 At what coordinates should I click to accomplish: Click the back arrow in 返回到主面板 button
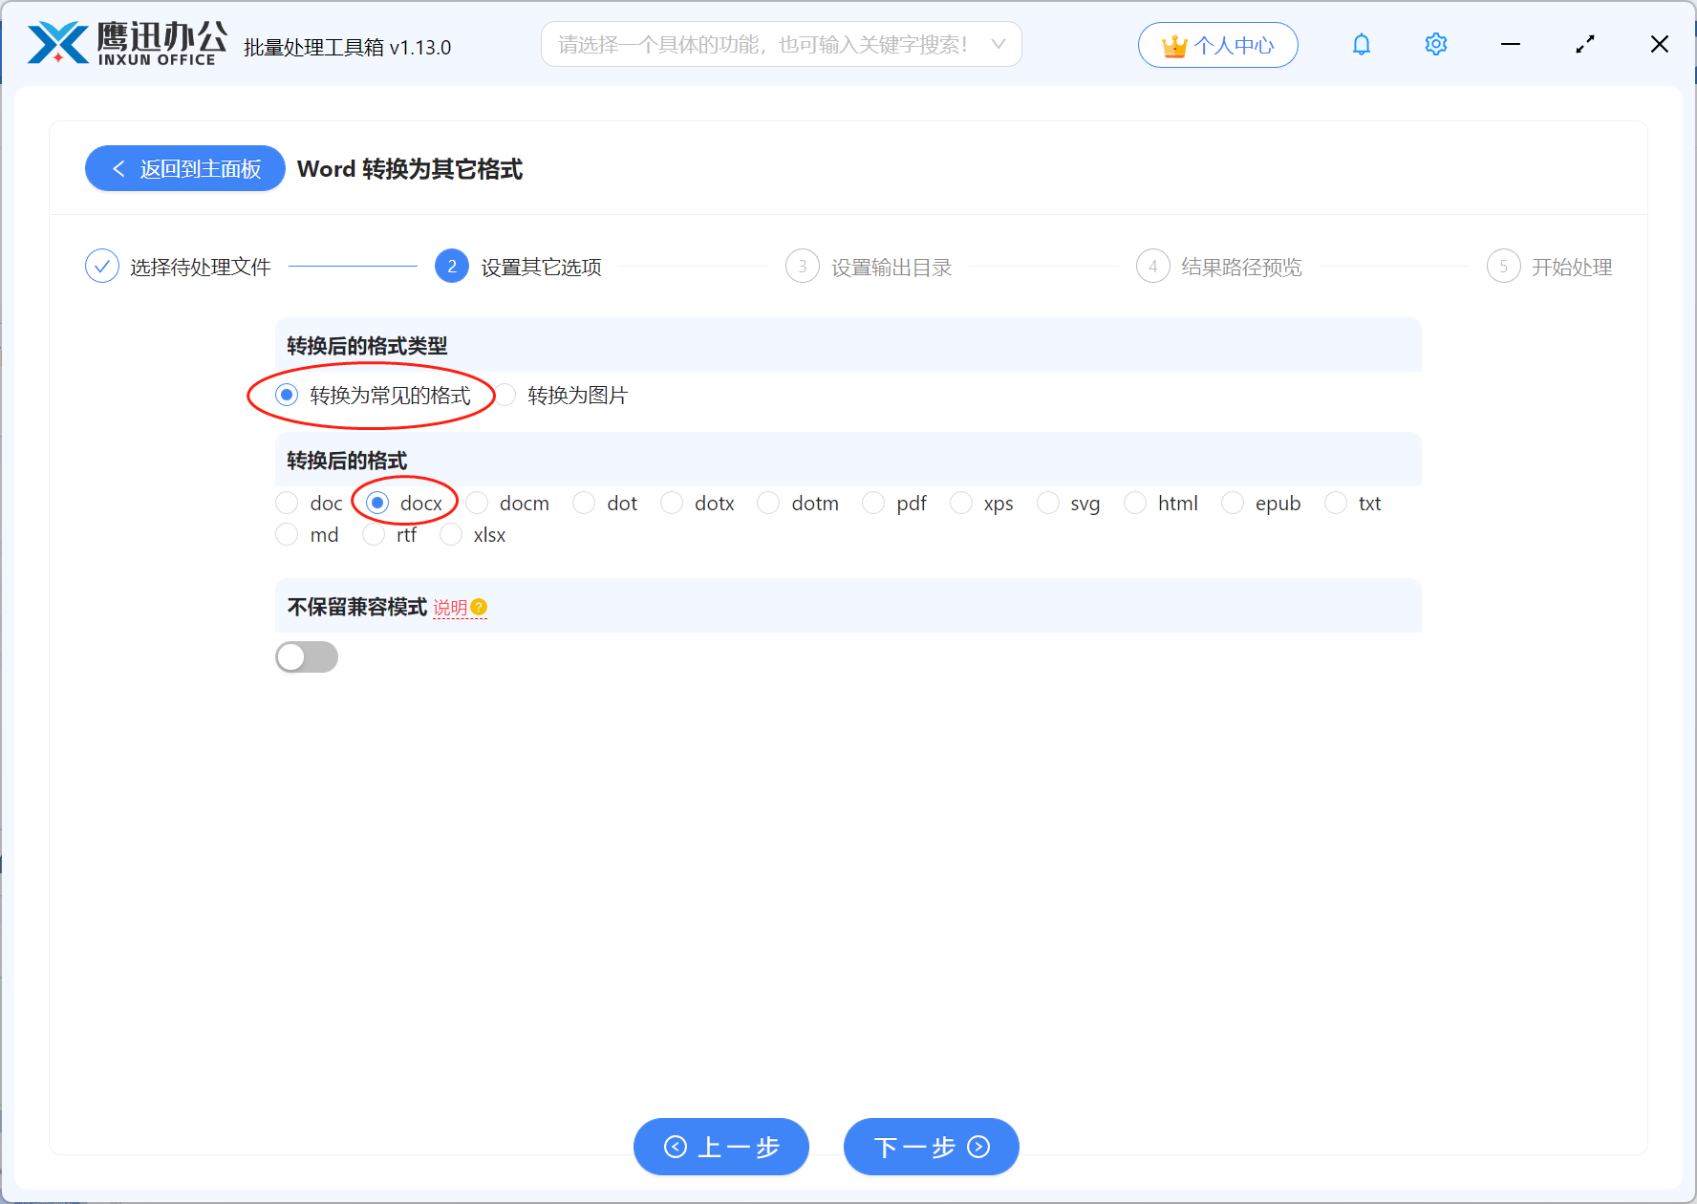pos(118,168)
